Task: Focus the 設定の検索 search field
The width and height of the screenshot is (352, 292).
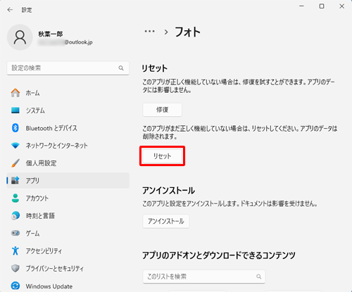Action: [68, 68]
